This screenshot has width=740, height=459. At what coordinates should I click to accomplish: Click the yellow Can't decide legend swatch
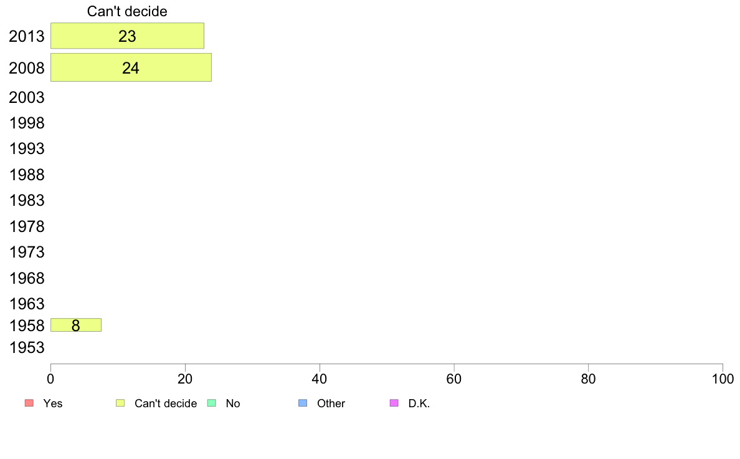click(x=120, y=403)
